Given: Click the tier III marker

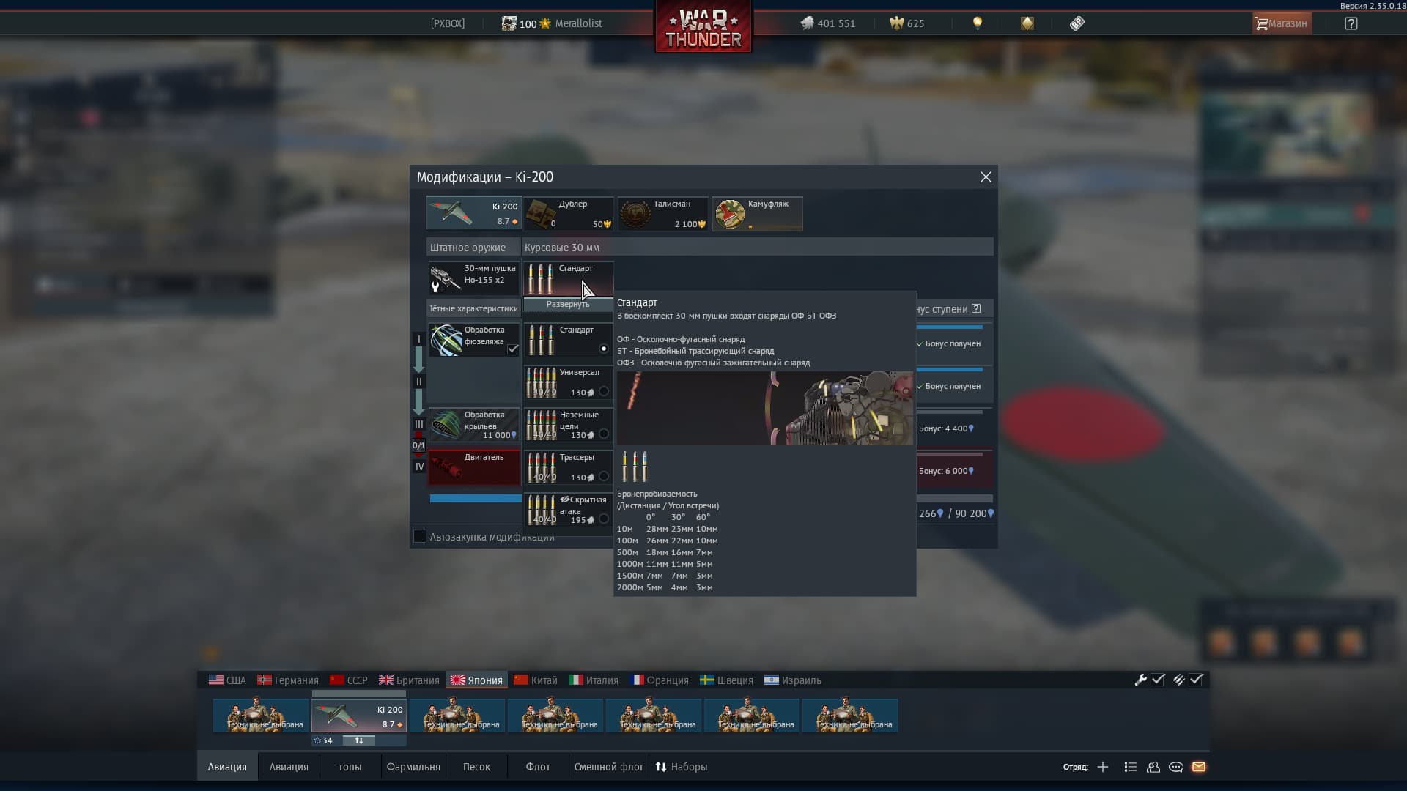Looking at the screenshot, I should click(419, 424).
